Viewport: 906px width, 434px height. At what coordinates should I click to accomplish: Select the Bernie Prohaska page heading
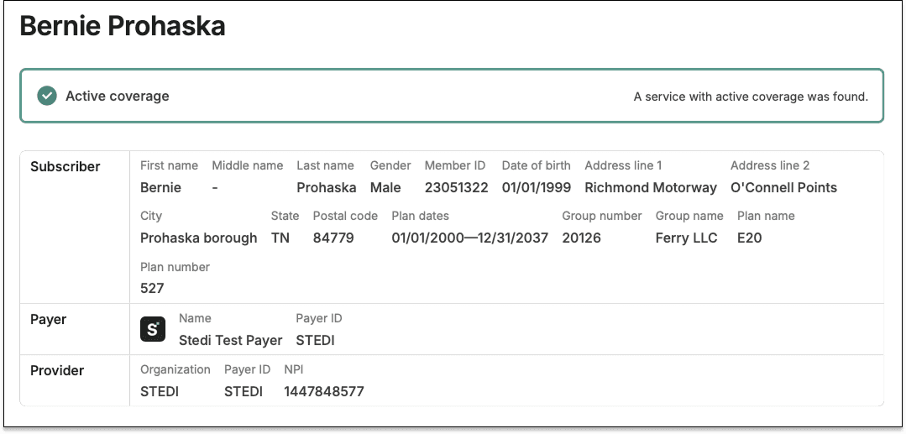123,27
